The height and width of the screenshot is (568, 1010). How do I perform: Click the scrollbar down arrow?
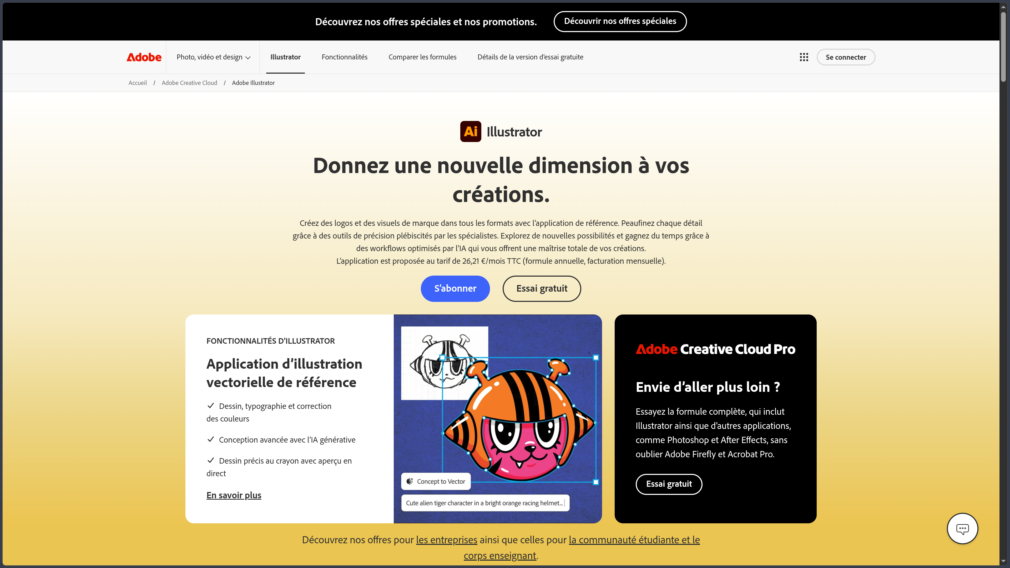(x=1003, y=562)
